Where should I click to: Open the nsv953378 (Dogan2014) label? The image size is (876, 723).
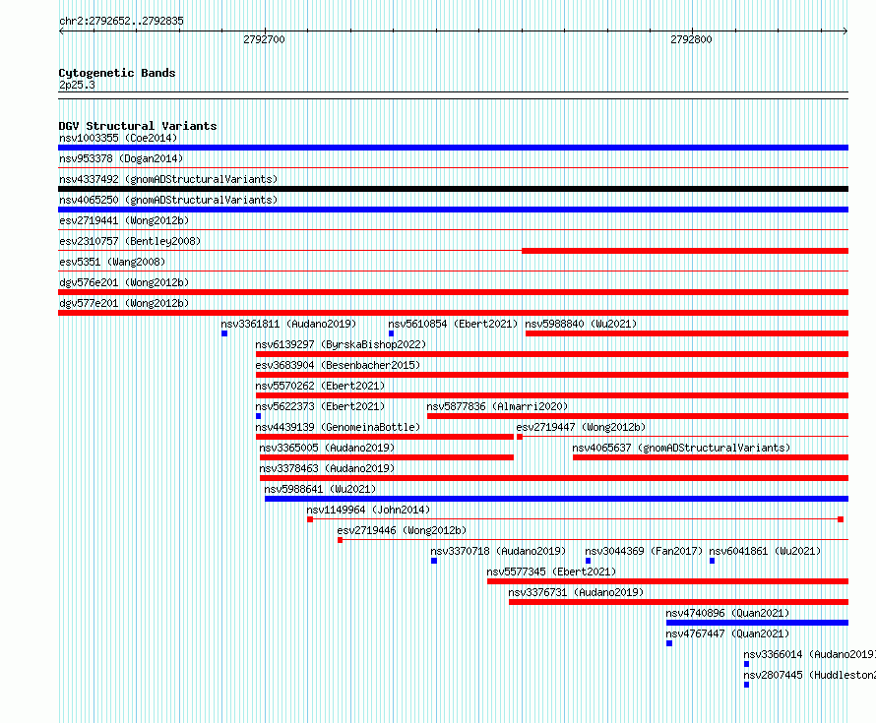coord(121,158)
